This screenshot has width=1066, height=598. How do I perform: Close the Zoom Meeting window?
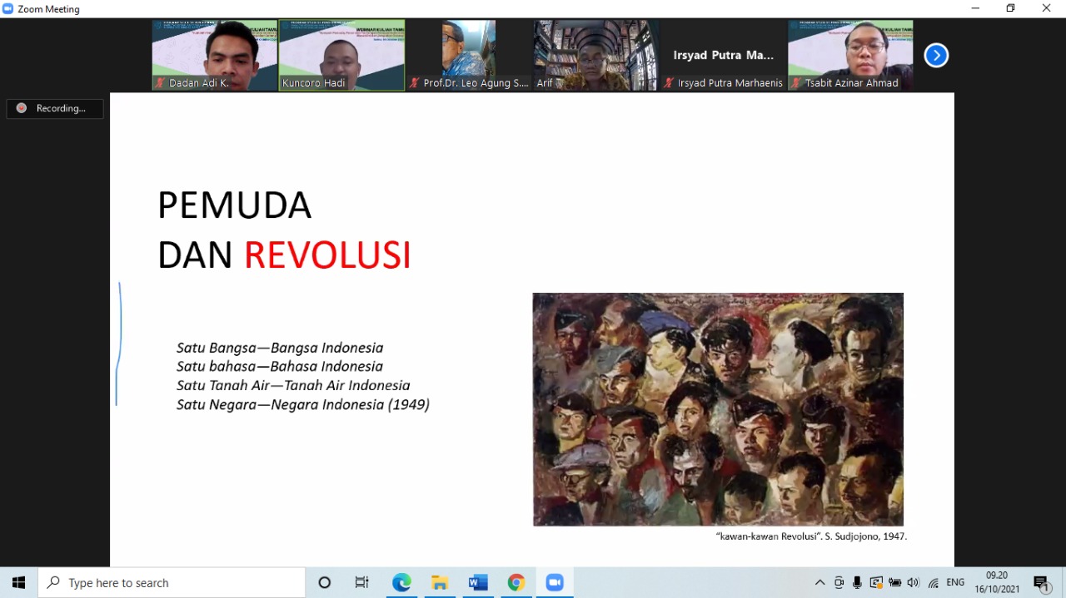point(1047,8)
